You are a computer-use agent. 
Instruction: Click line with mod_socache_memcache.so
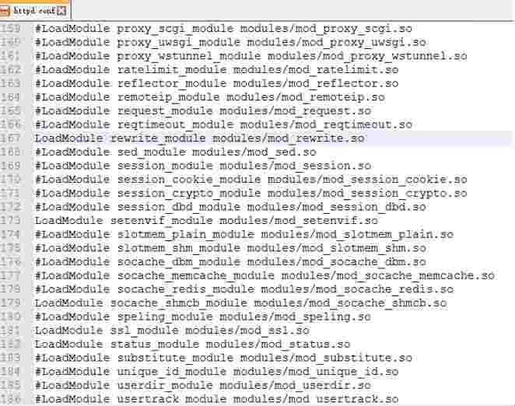[x=265, y=275]
